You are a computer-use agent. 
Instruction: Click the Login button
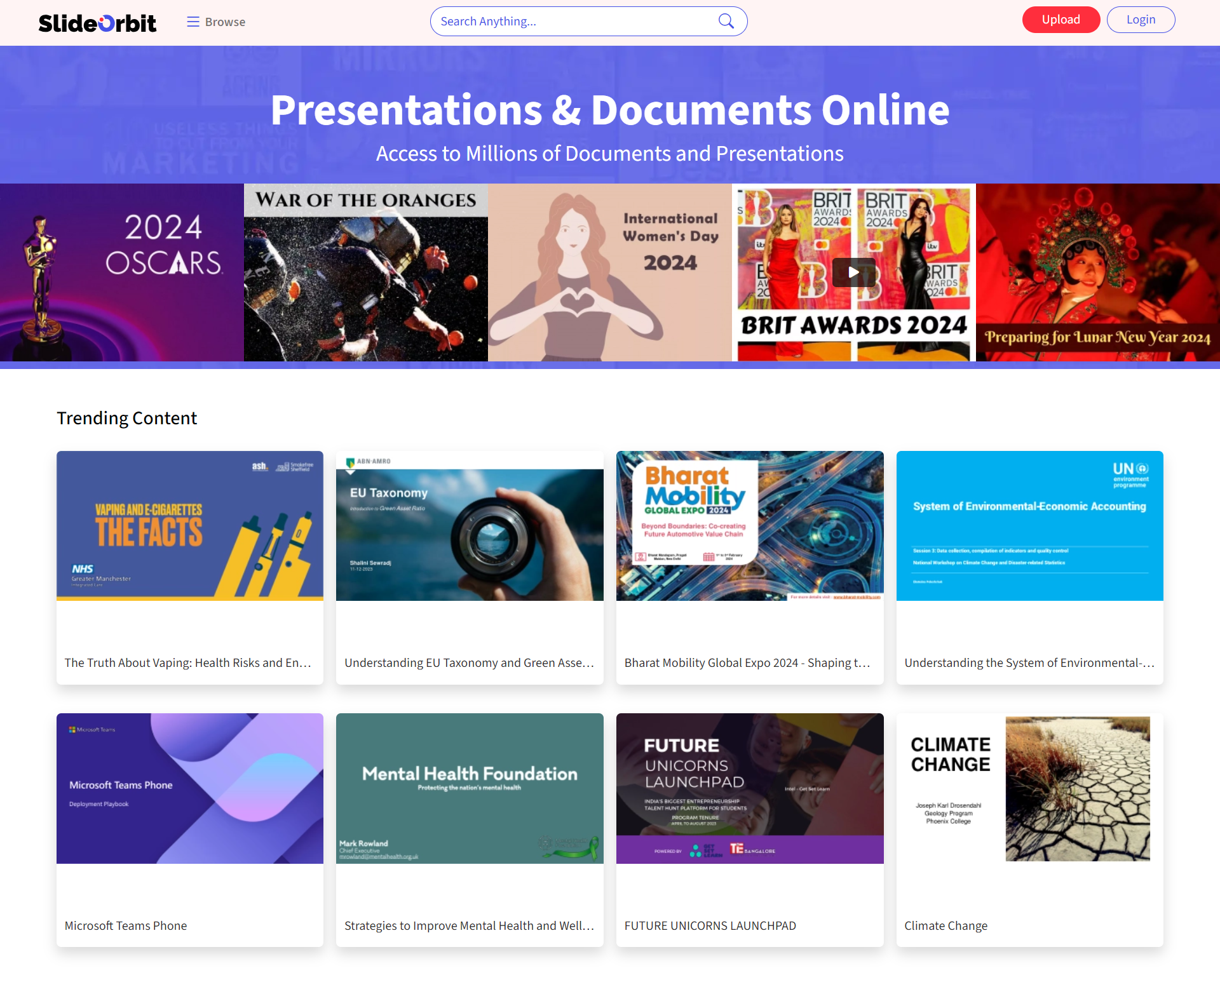pos(1141,20)
